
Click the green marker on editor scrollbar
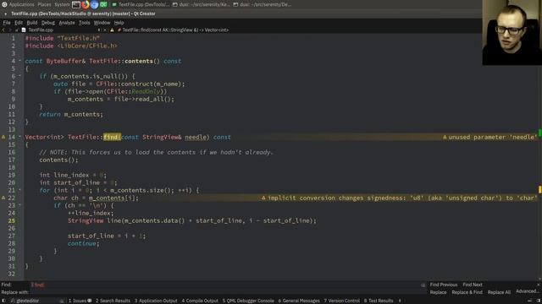pos(540,133)
